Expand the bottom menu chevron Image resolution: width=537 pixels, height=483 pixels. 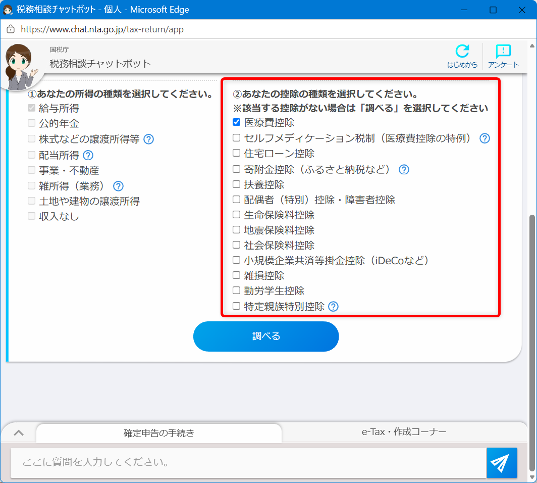pos(19,433)
